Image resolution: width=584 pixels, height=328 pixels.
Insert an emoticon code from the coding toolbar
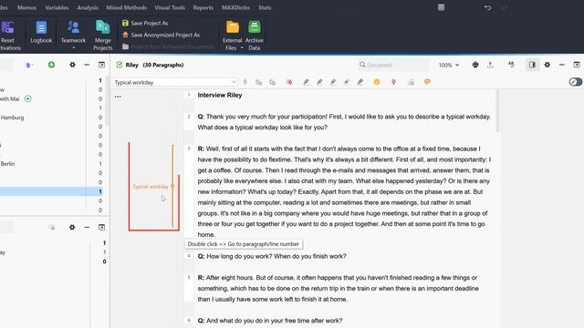click(377, 82)
